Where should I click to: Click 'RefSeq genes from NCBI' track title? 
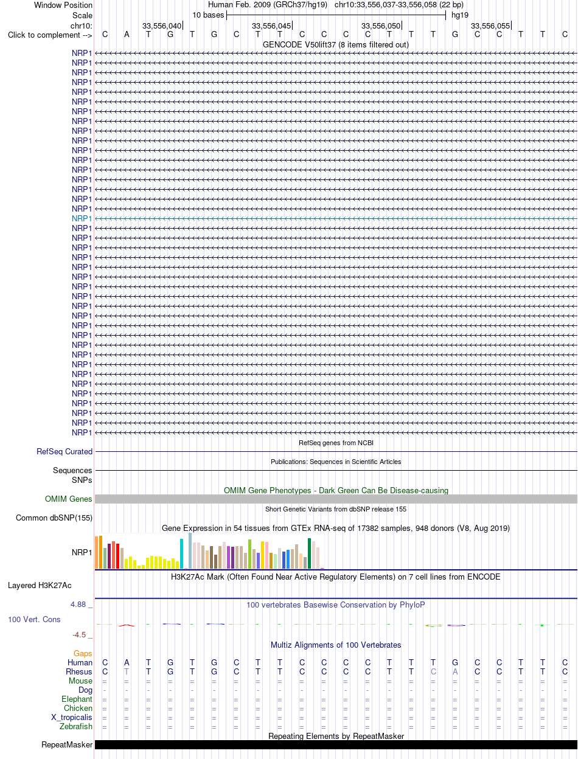coord(336,443)
